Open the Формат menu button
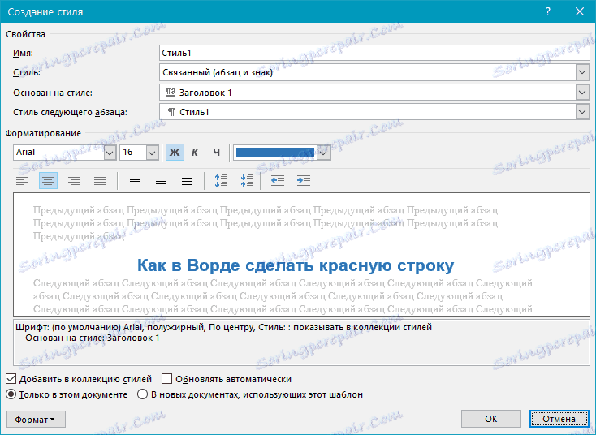Image resolution: width=596 pixels, height=435 pixels. pyautogui.click(x=36, y=420)
